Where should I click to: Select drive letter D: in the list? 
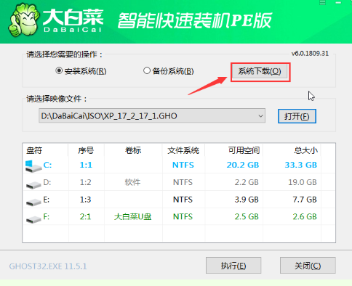[x=47, y=182]
